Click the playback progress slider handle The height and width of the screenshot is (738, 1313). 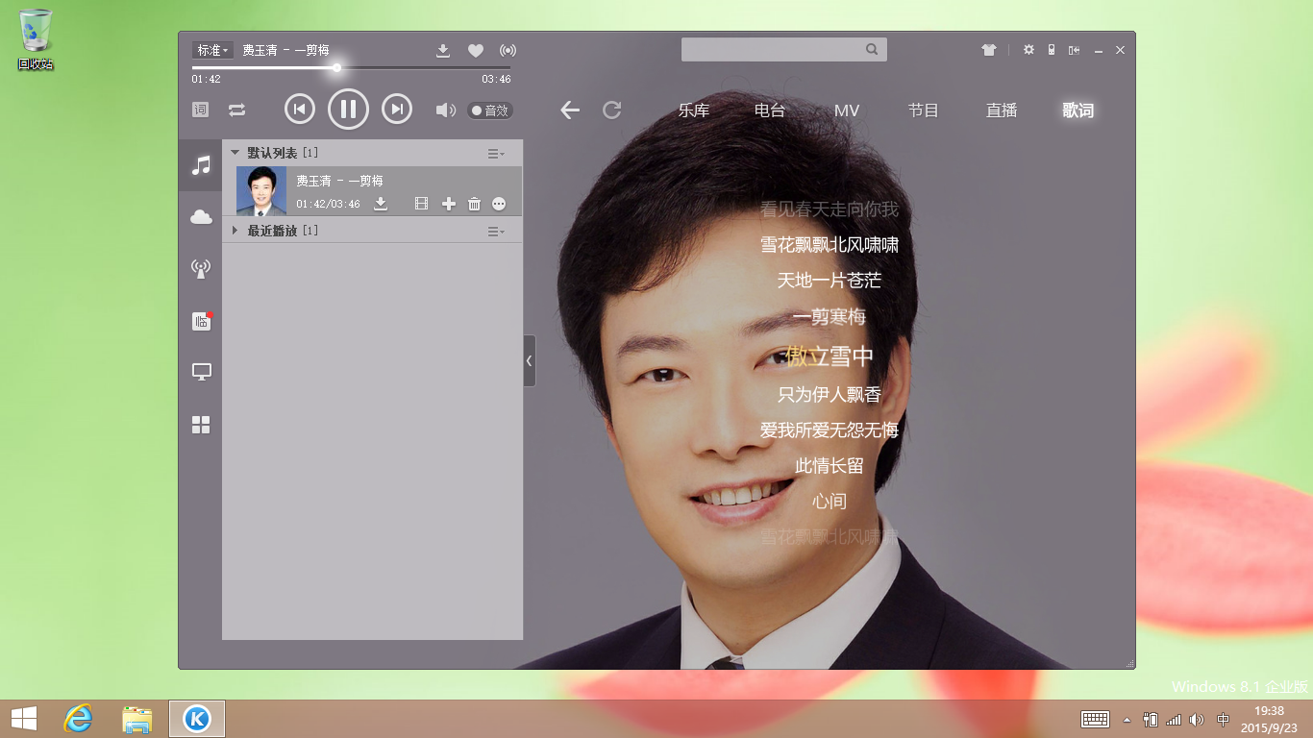336,67
